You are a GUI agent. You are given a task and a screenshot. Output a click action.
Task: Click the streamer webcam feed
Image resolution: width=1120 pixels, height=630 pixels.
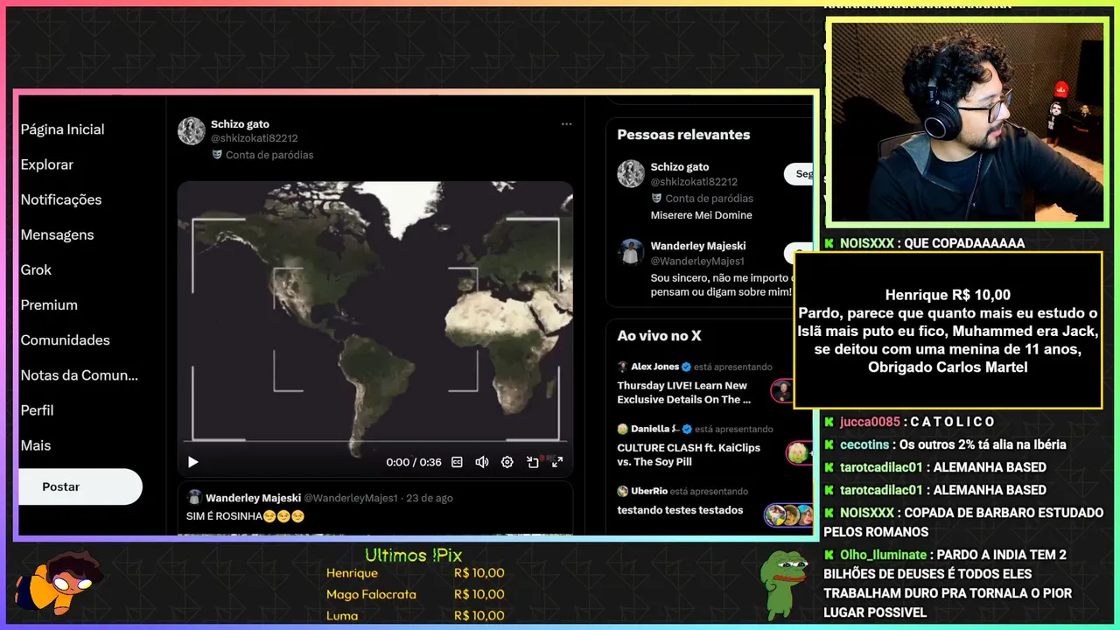pos(967,122)
